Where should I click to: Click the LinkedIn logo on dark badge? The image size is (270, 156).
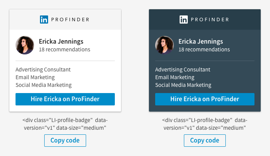(183, 20)
